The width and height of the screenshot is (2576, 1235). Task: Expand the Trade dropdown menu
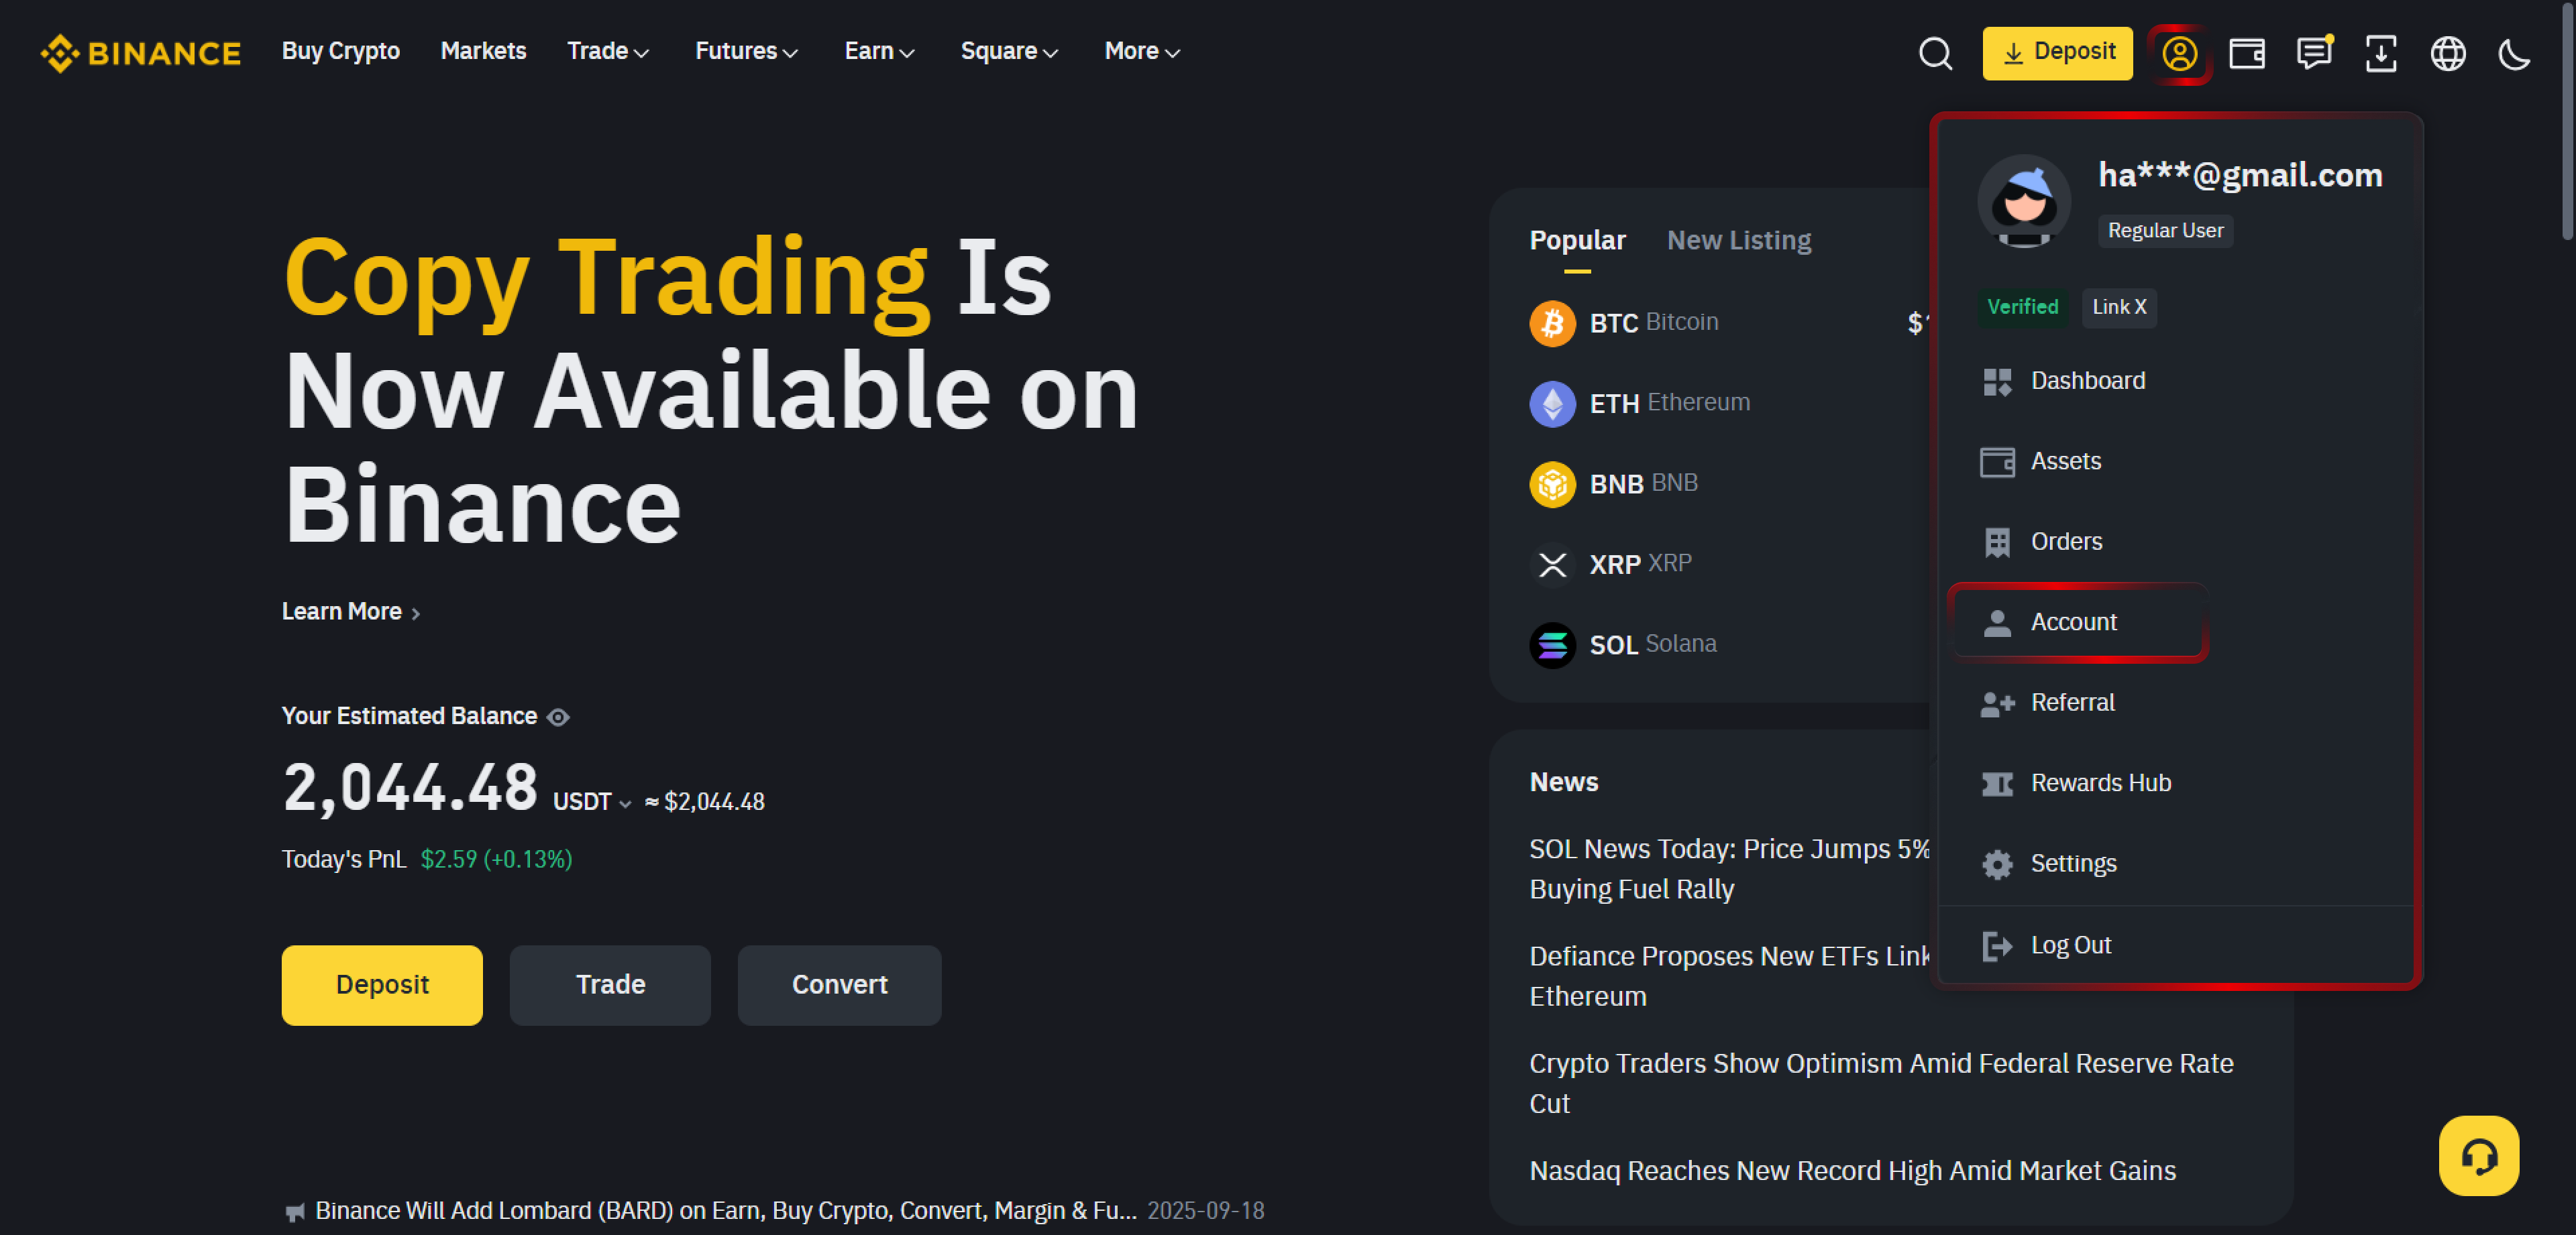pyautogui.click(x=608, y=51)
